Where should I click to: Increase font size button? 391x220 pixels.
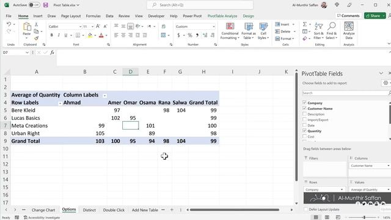pyautogui.click(x=98, y=26)
